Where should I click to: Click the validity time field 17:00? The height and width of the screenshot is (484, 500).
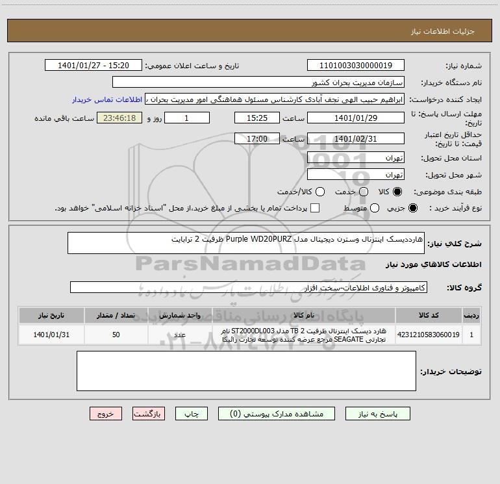coord(257,138)
